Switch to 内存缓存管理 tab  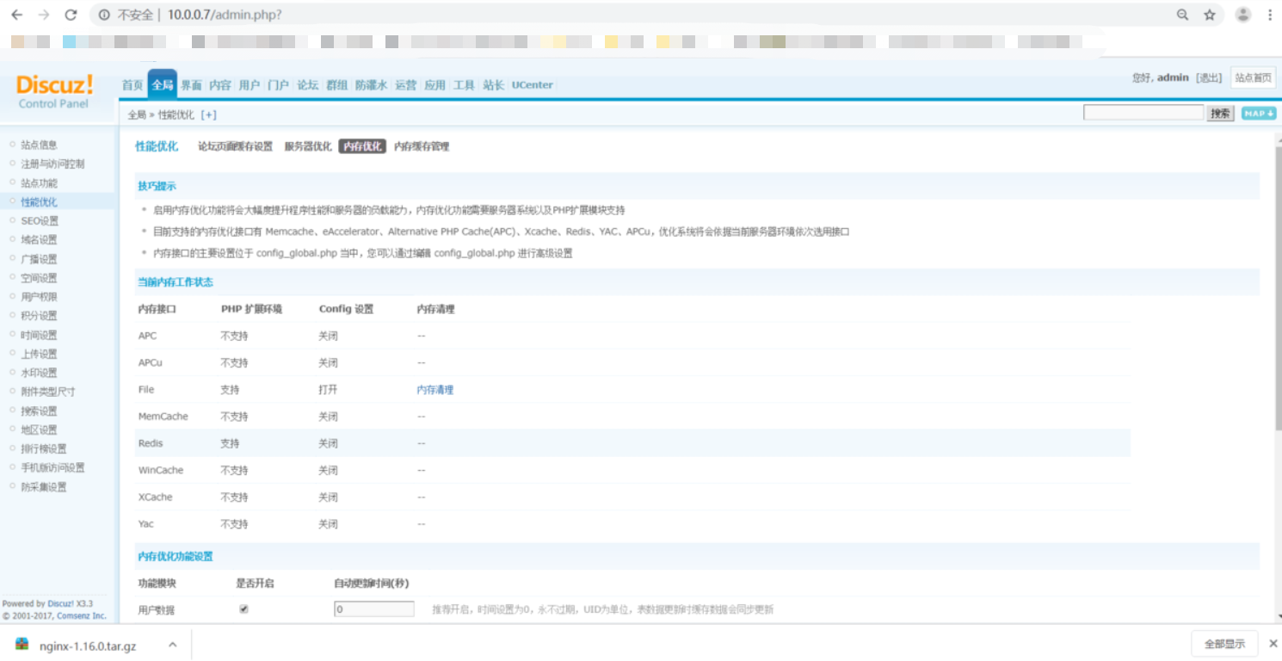tap(422, 146)
